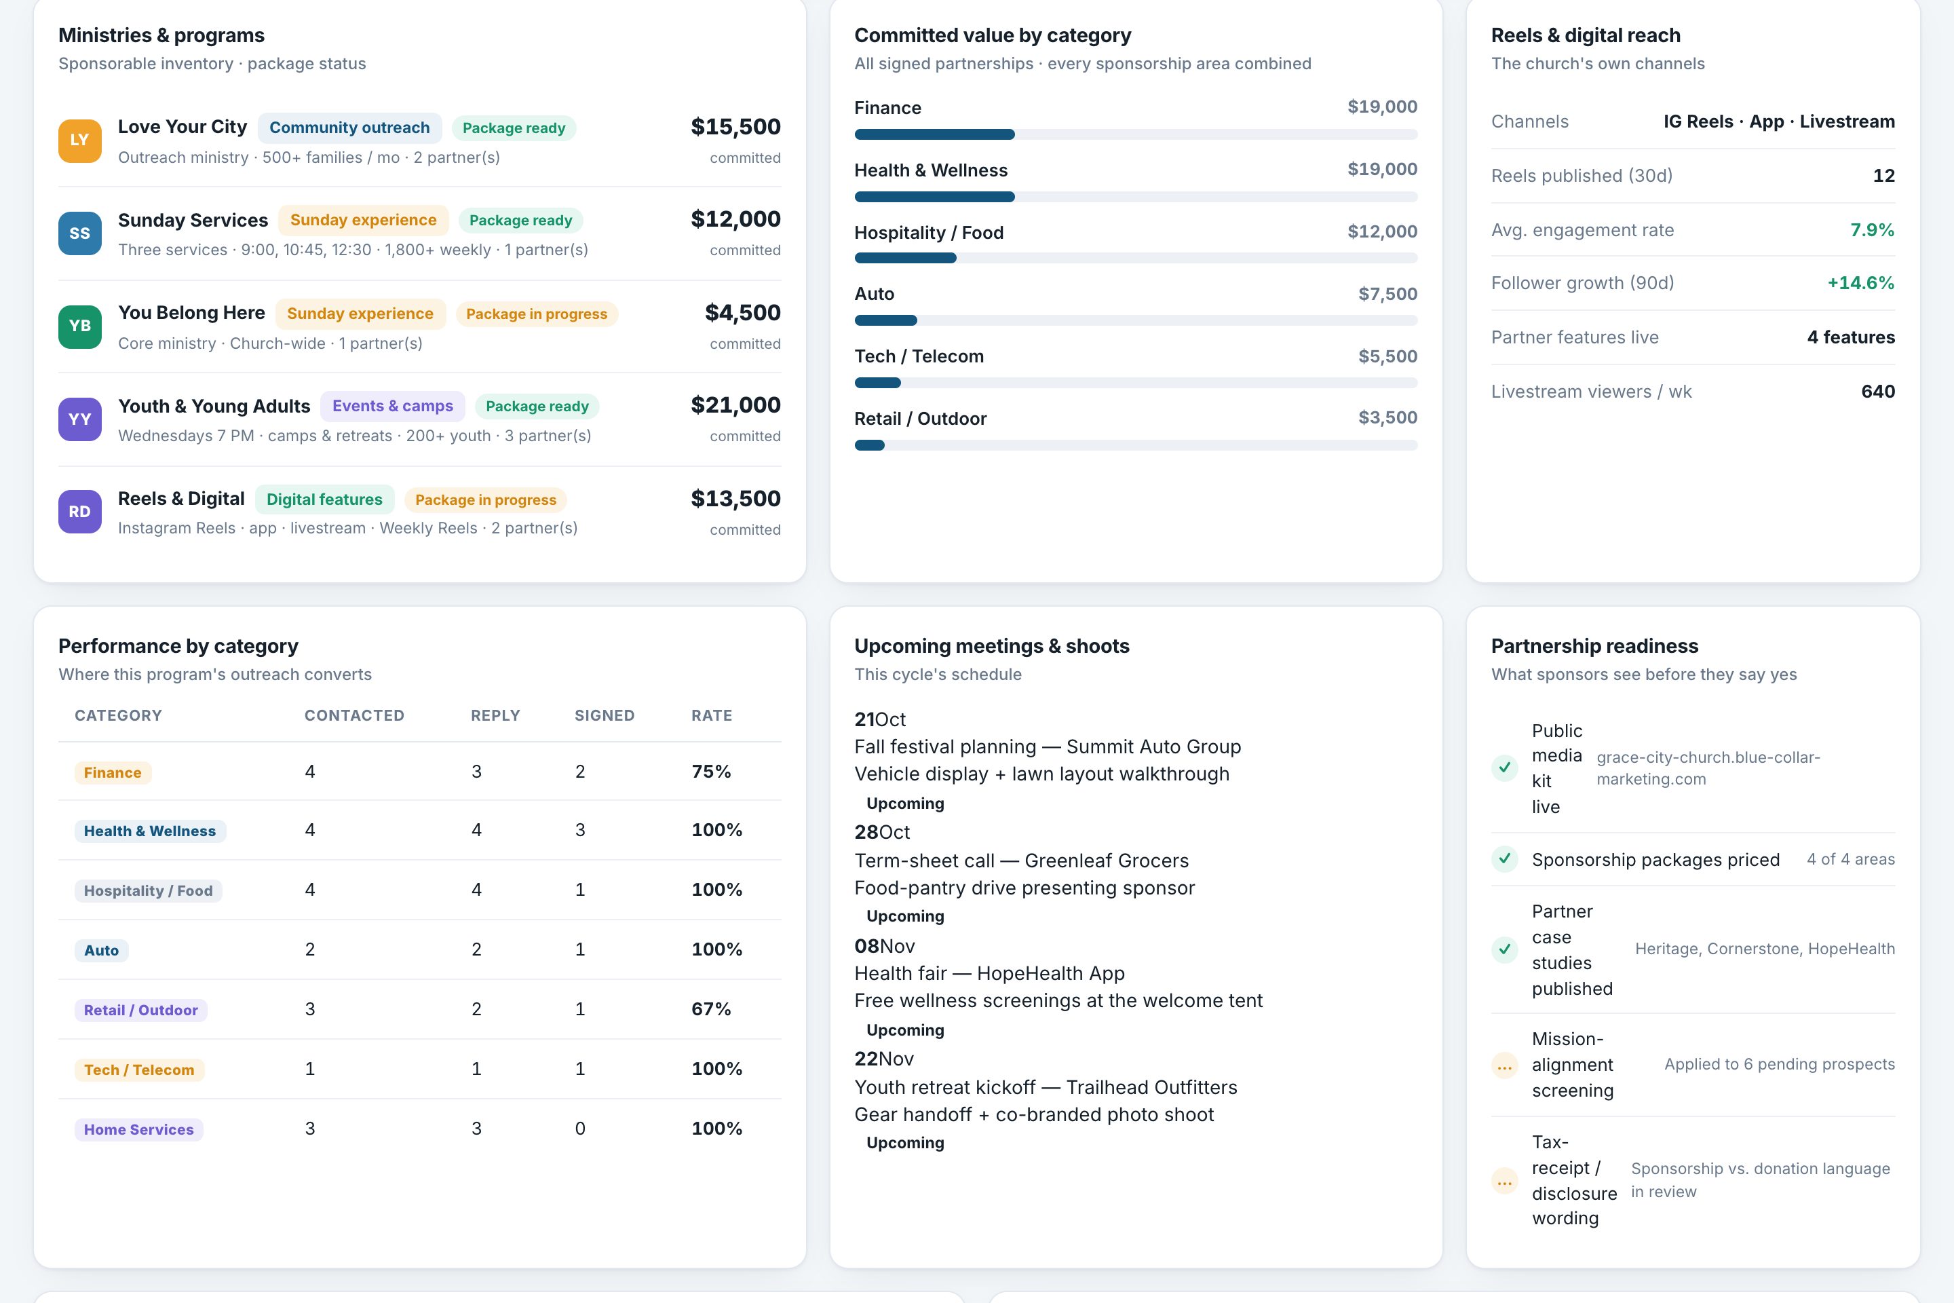Click the Health & Wellness pill in the table
The image size is (1954, 1303).
tap(151, 831)
